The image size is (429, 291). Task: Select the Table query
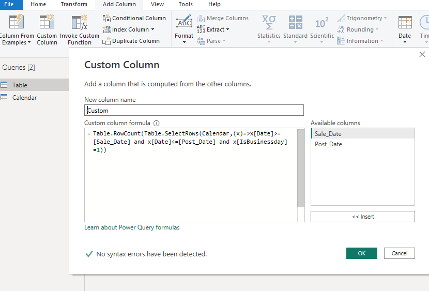[x=35, y=85]
